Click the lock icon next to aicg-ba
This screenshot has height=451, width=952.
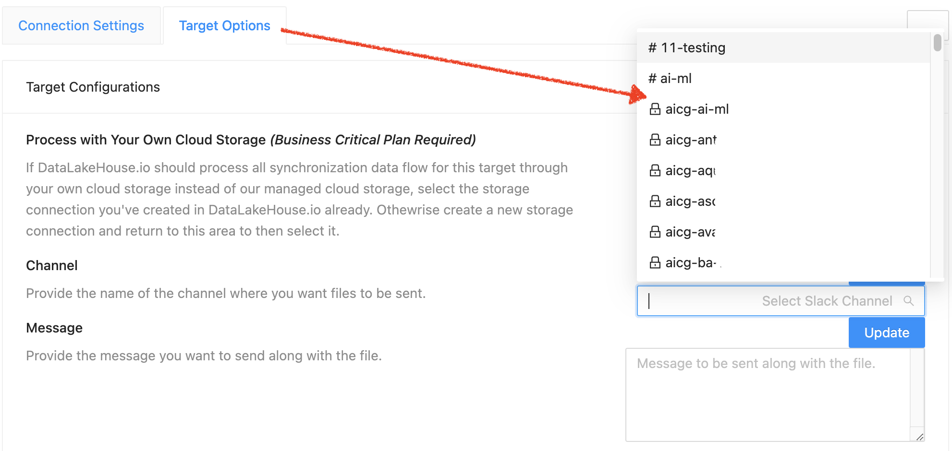tap(655, 263)
